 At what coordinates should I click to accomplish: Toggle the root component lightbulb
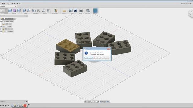point(2,19)
